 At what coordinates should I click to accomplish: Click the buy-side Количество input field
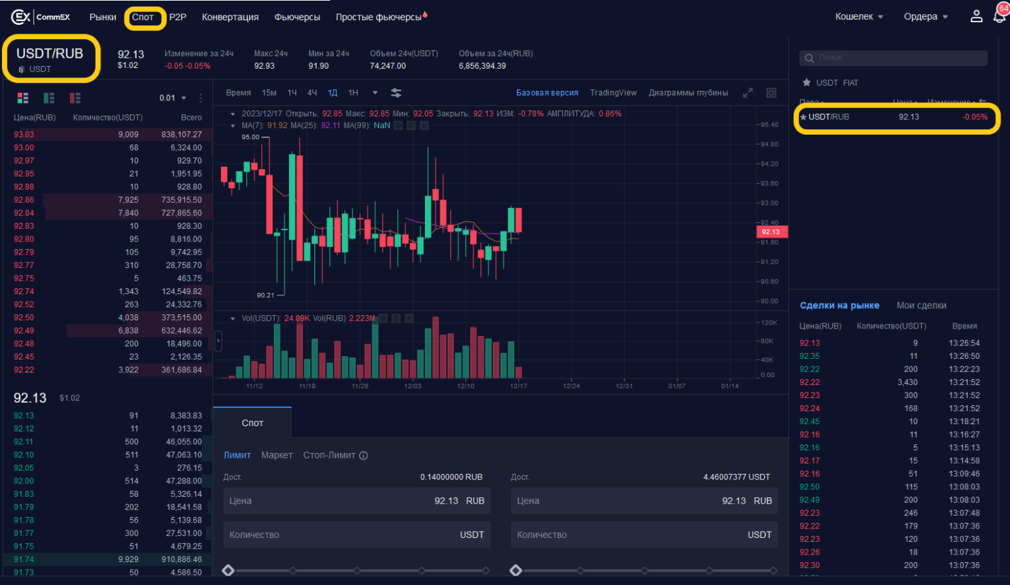pyautogui.click(x=357, y=535)
